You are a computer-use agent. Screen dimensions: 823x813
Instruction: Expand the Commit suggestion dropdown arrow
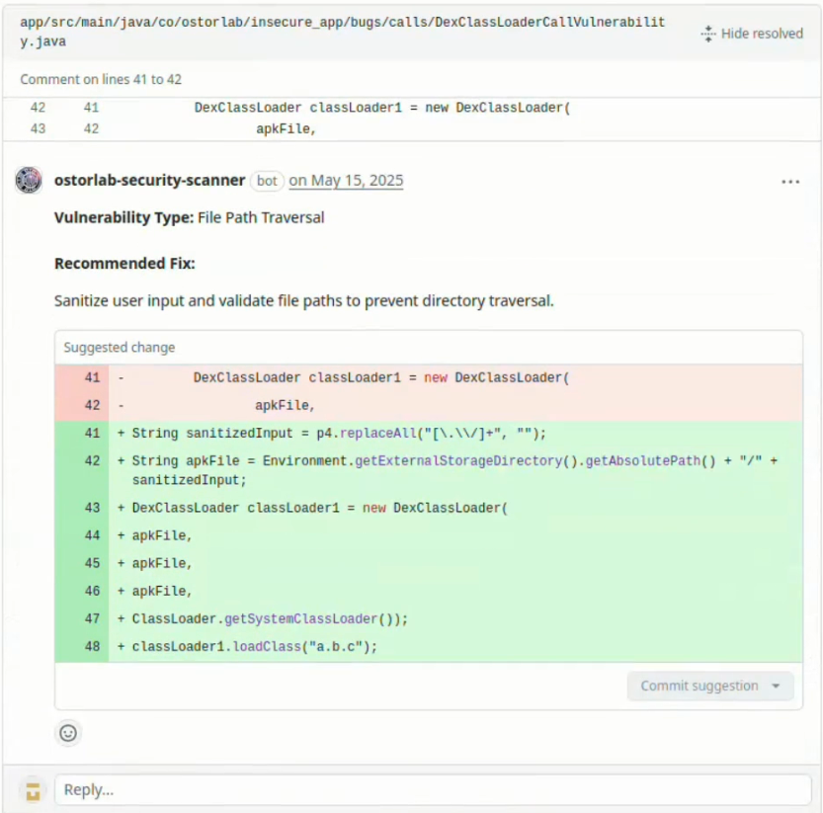click(x=776, y=686)
